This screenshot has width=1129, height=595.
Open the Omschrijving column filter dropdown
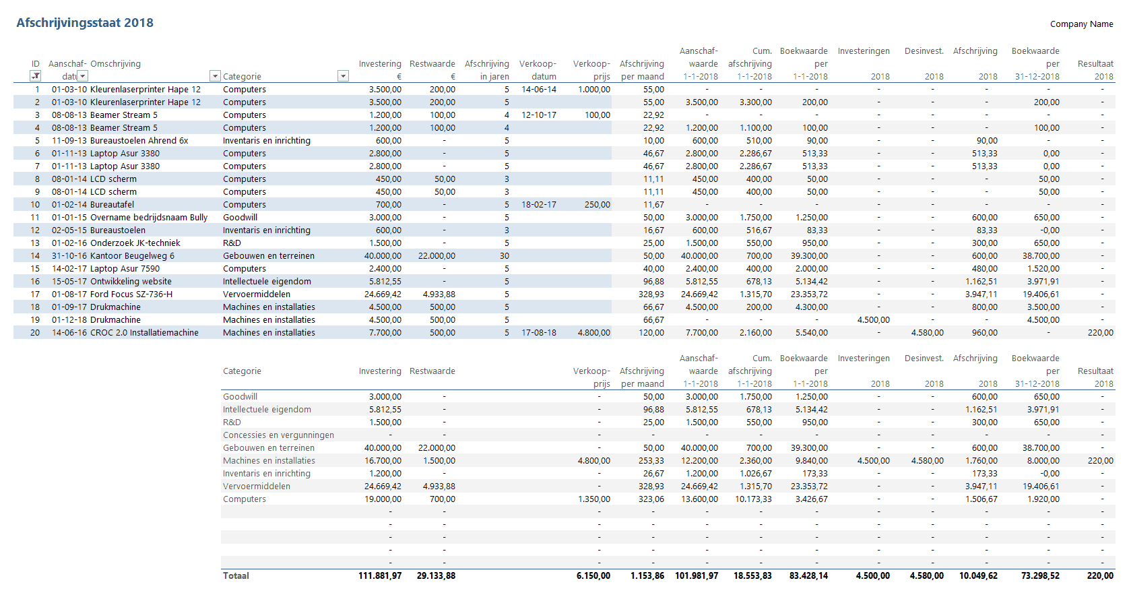215,76
